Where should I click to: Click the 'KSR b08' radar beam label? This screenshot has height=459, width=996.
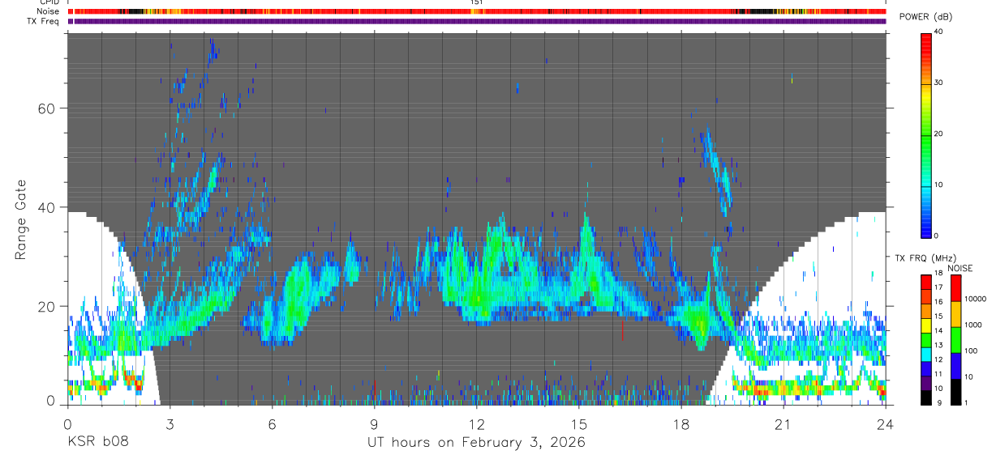coord(97,442)
